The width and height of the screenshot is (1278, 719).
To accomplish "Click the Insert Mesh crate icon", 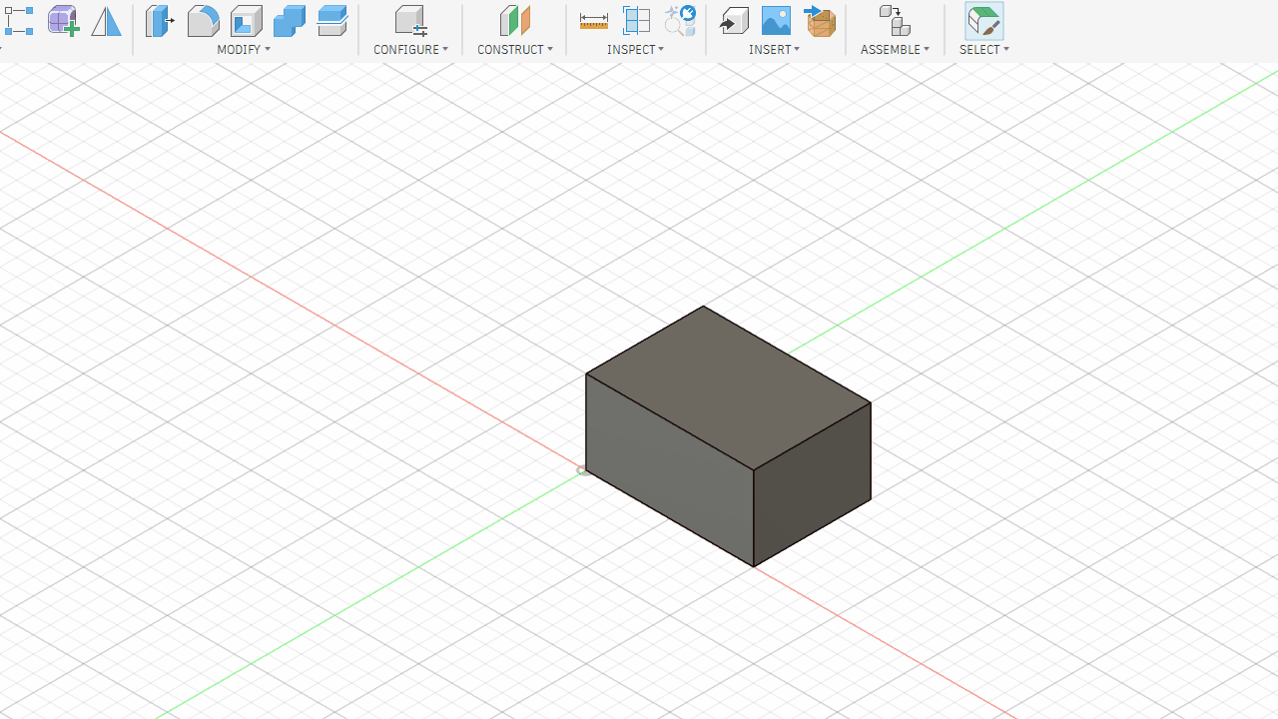I will click(x=820, y=20).
